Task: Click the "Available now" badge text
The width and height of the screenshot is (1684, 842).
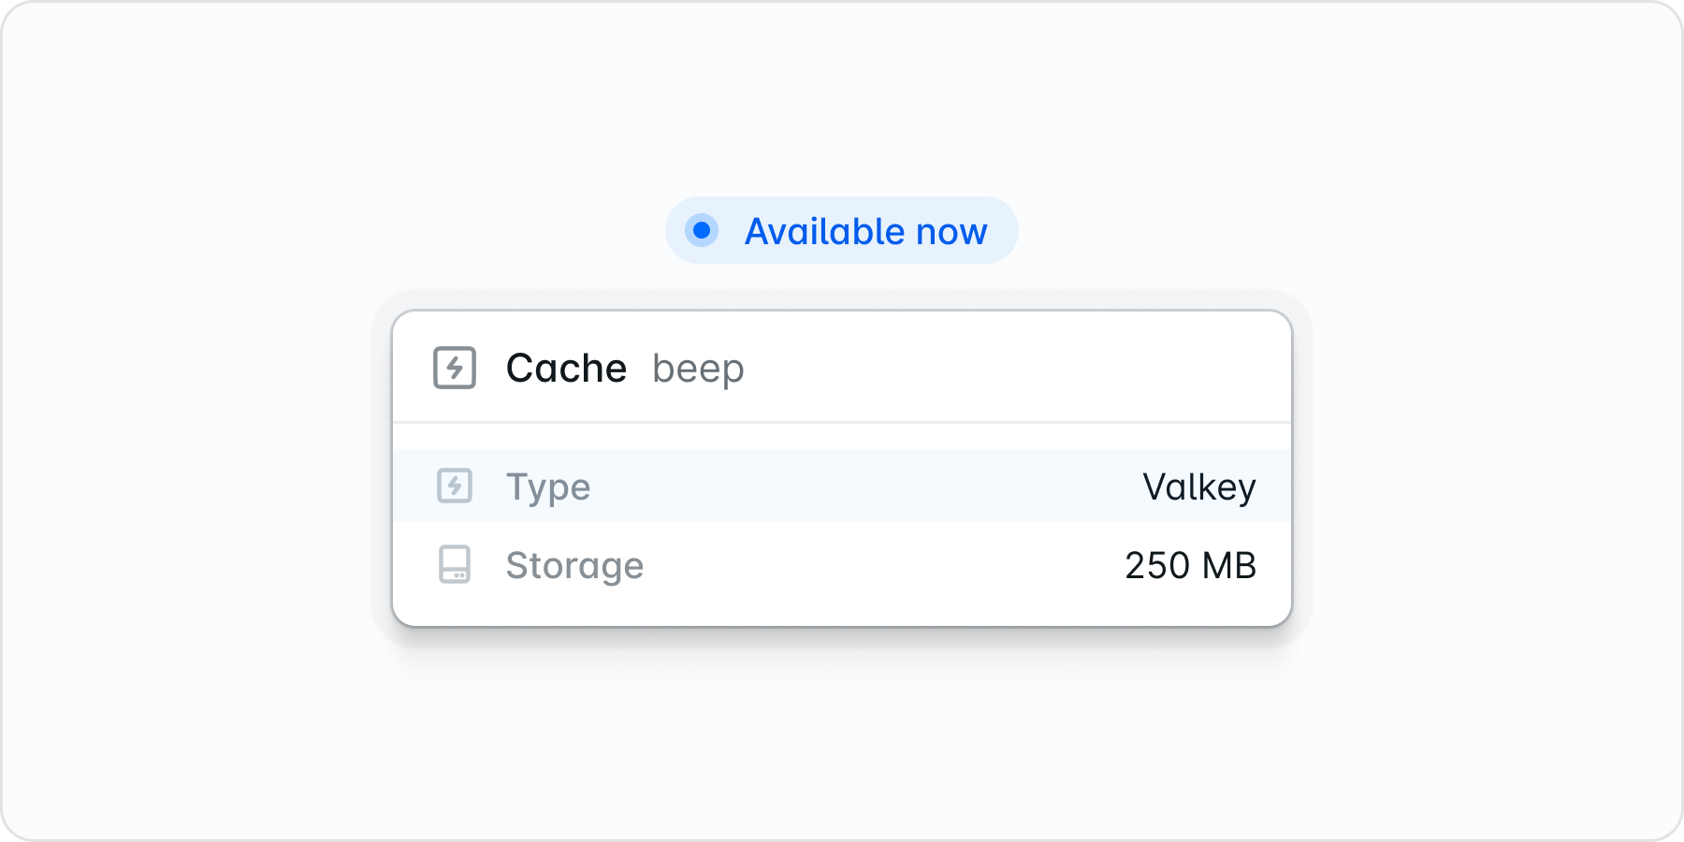Action: pyautogui.click(x=865, y=231)
